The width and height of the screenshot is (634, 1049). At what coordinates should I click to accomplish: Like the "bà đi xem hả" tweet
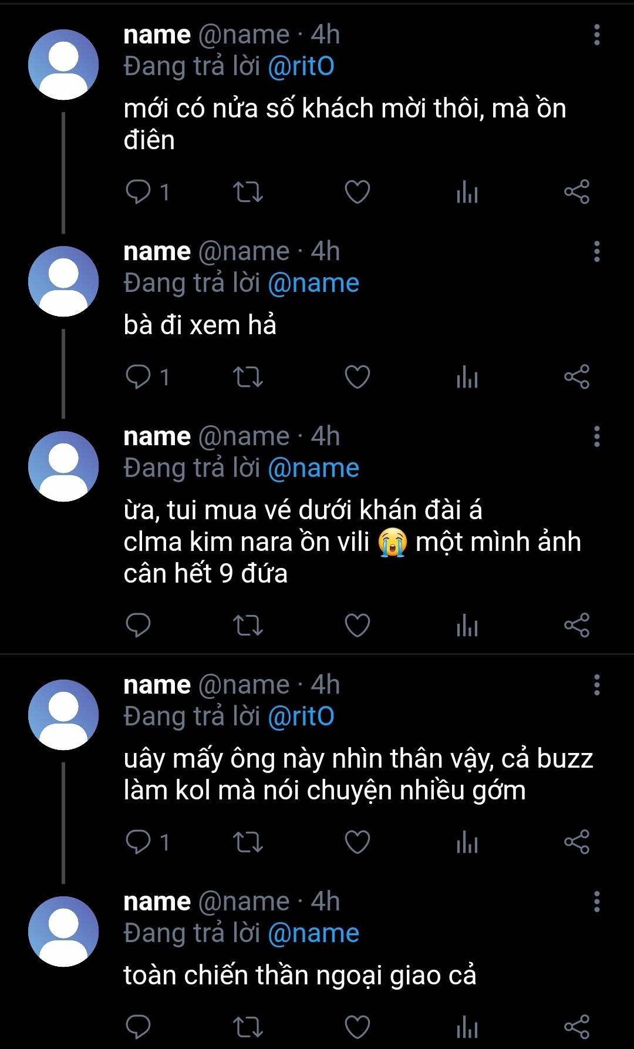click(x=357, y=377)
